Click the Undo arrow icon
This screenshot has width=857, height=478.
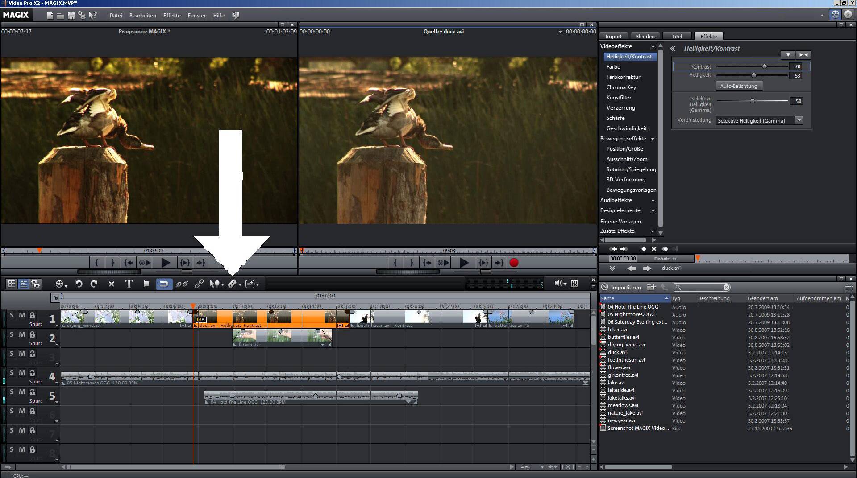pos(79,284)
